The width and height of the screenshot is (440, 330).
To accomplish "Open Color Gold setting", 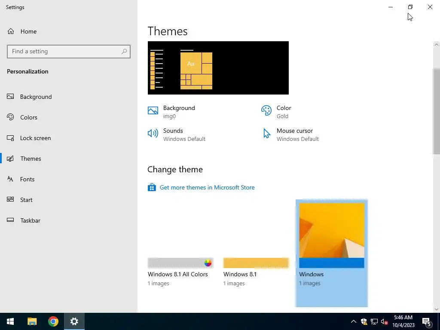I will click(276, 112).
